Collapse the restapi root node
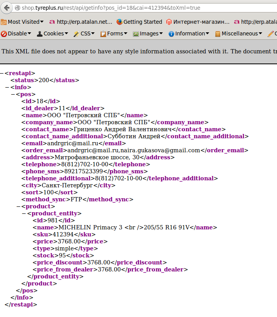 click(2, 73)
